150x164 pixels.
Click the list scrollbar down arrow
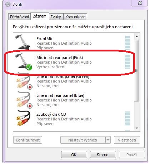137,128
